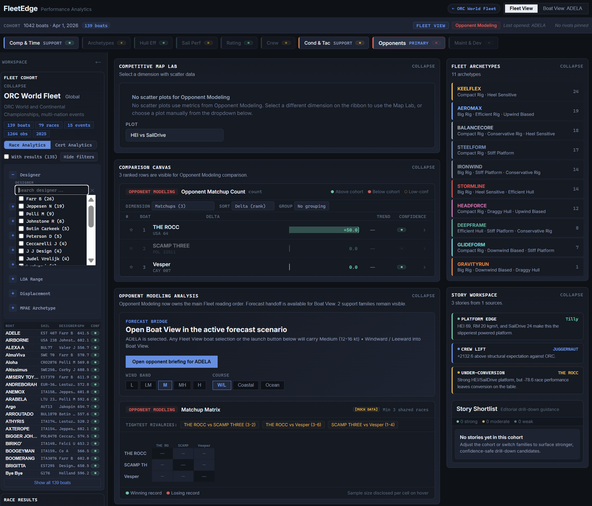
Task: Star the SCAMP THREE row
Action: tap(131, 248)
